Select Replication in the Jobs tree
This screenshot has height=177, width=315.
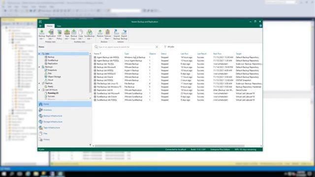53,63
